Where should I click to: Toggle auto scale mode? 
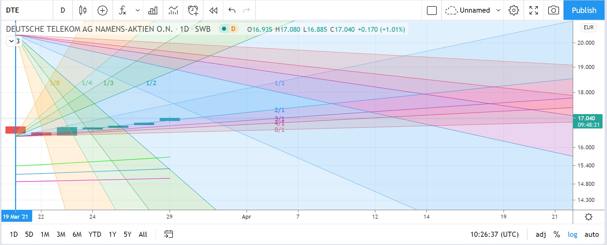click(592, 234)
